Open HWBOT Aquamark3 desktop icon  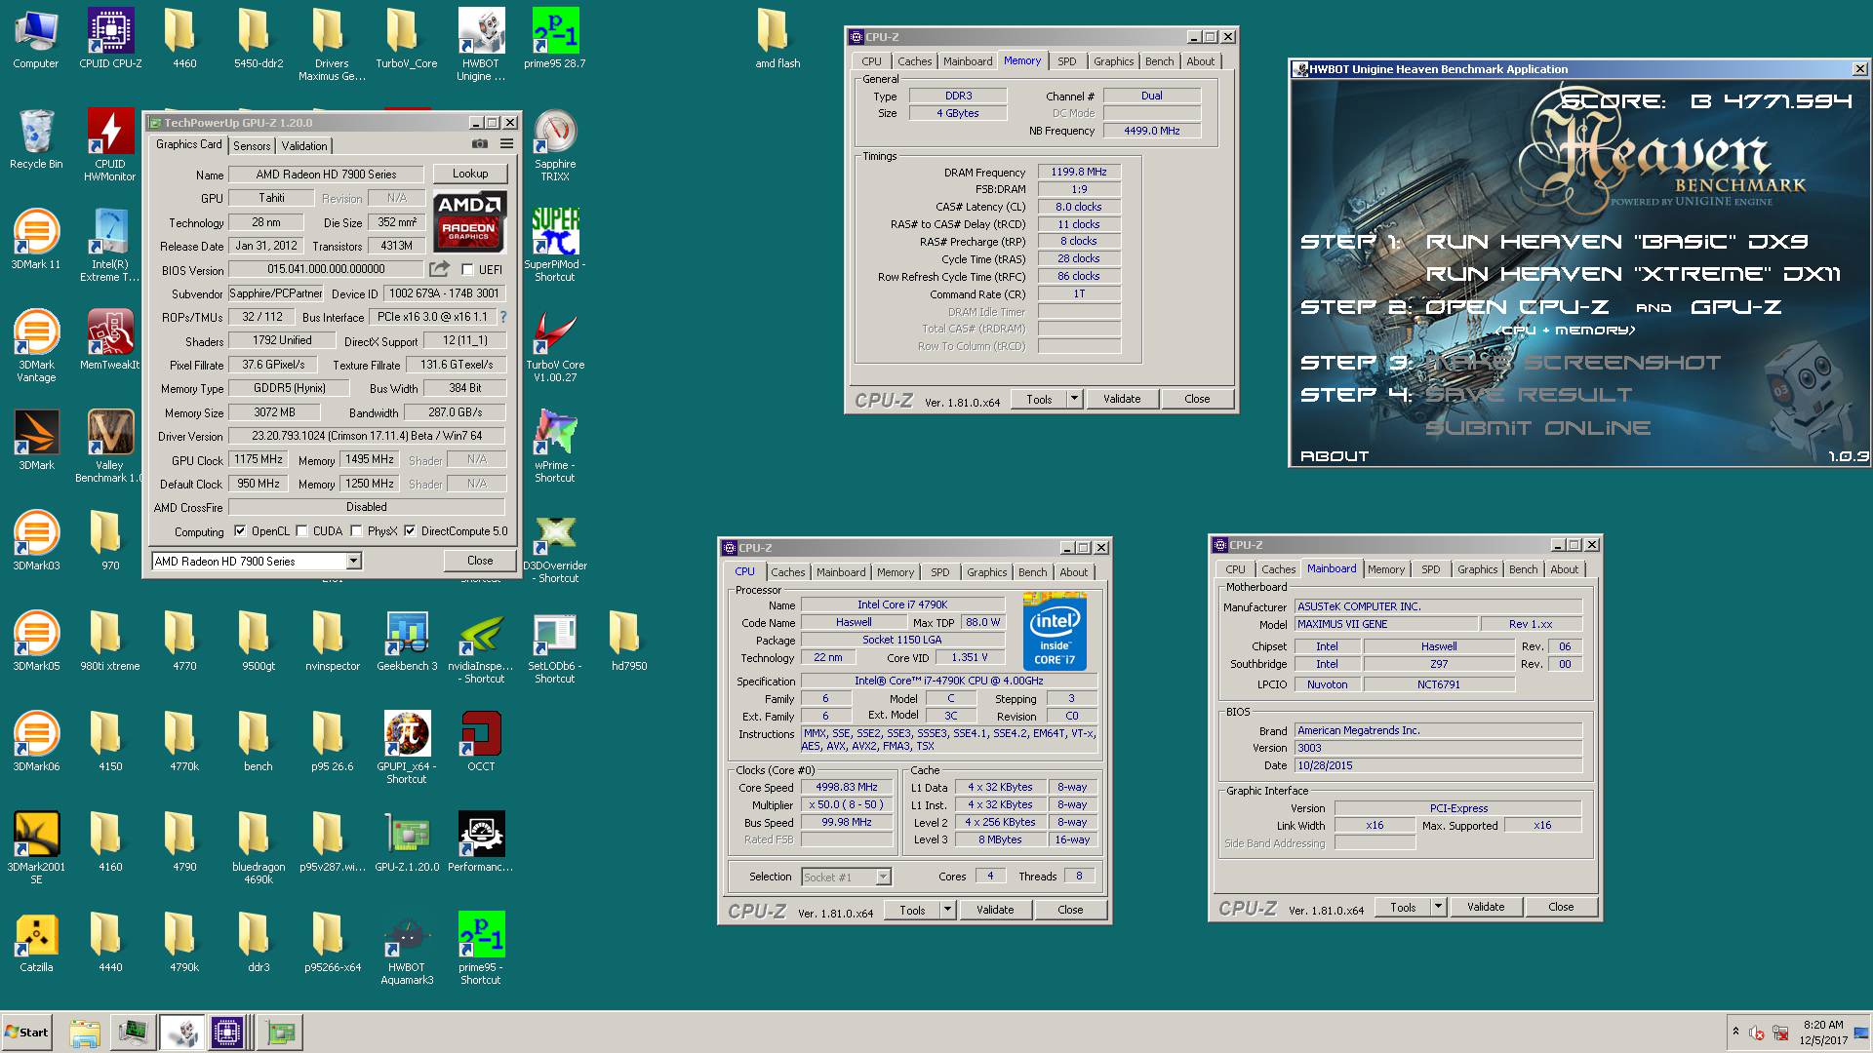407,948
